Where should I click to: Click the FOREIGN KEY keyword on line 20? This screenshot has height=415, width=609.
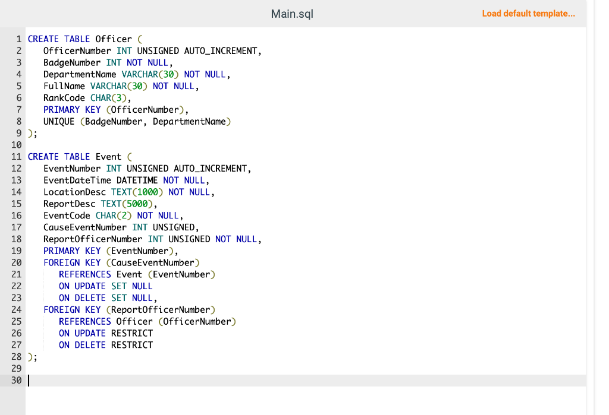click(72, 262)
